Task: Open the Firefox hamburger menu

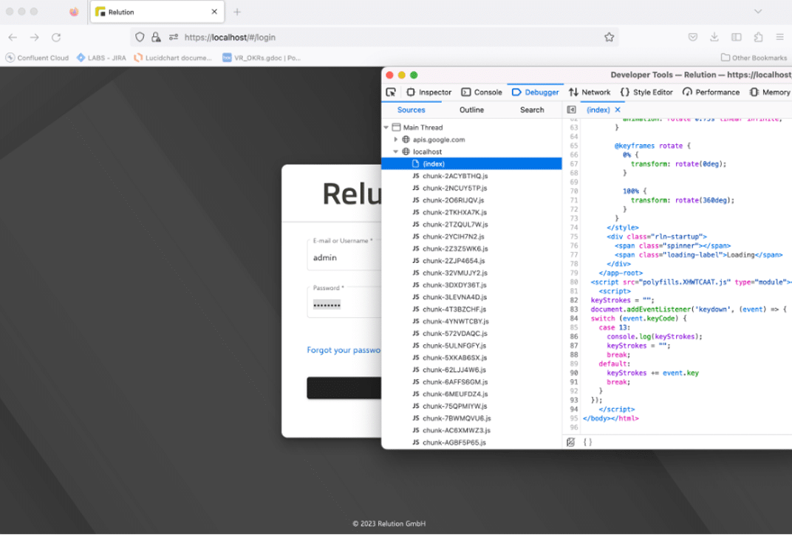Action: tap(780, 37)
